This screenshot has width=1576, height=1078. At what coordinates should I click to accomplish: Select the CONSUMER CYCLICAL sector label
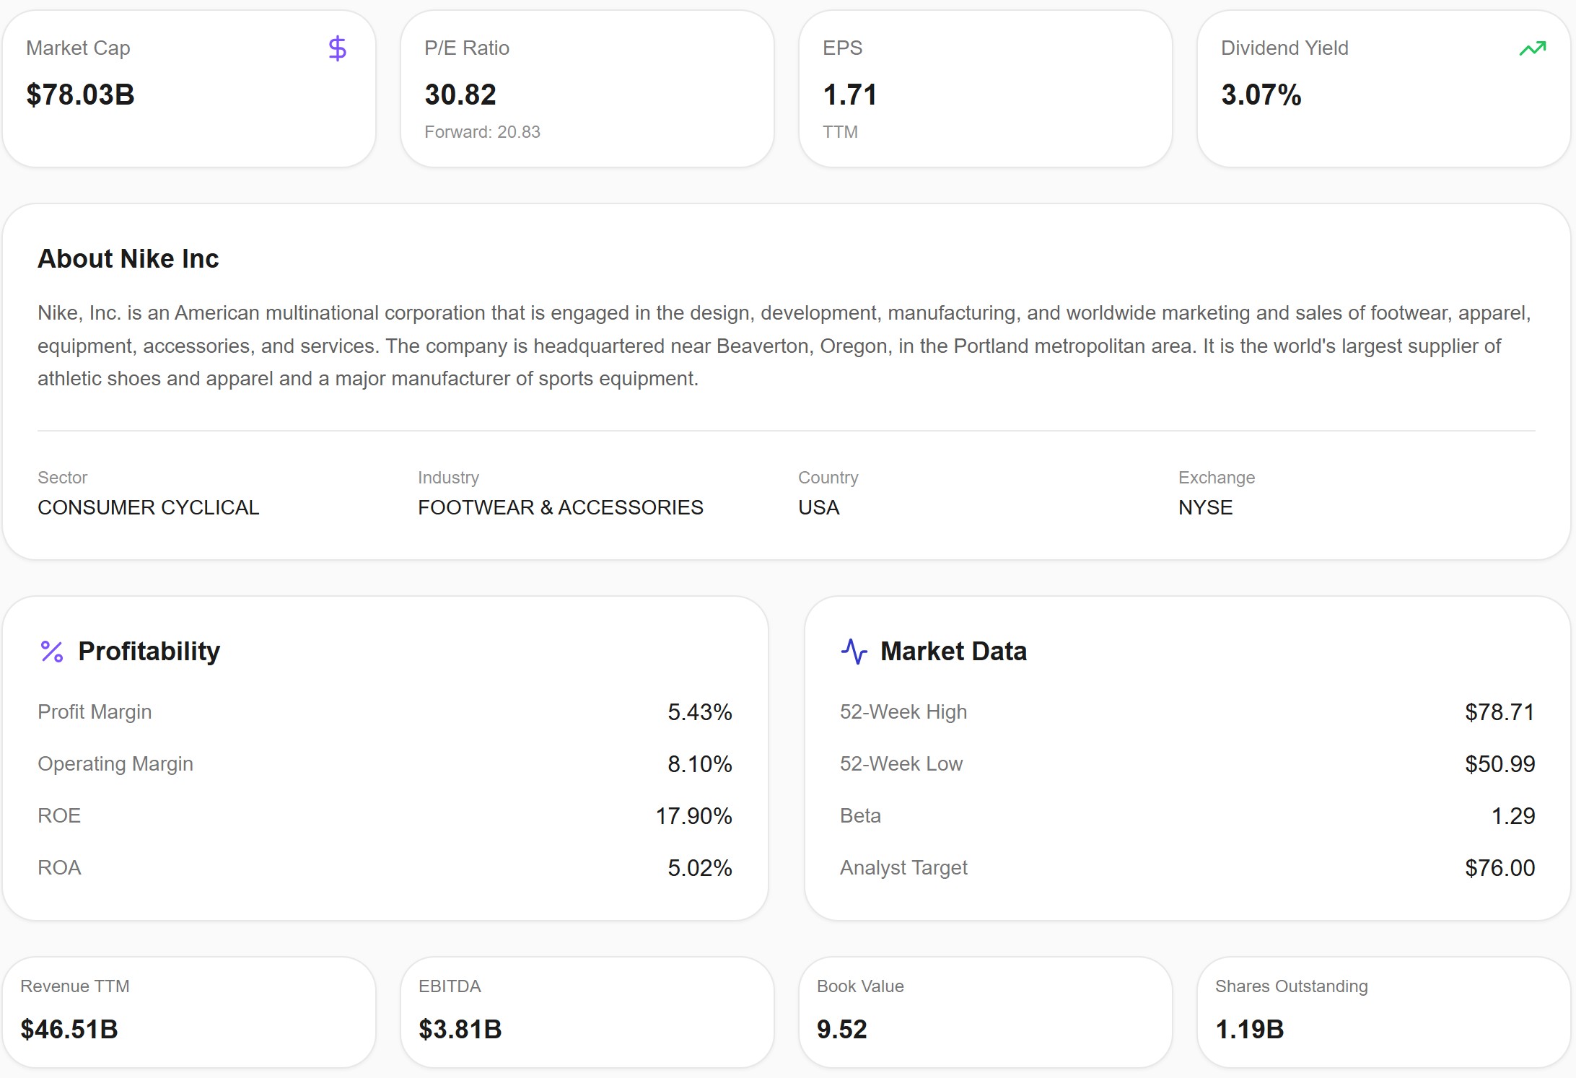point(148,507)
